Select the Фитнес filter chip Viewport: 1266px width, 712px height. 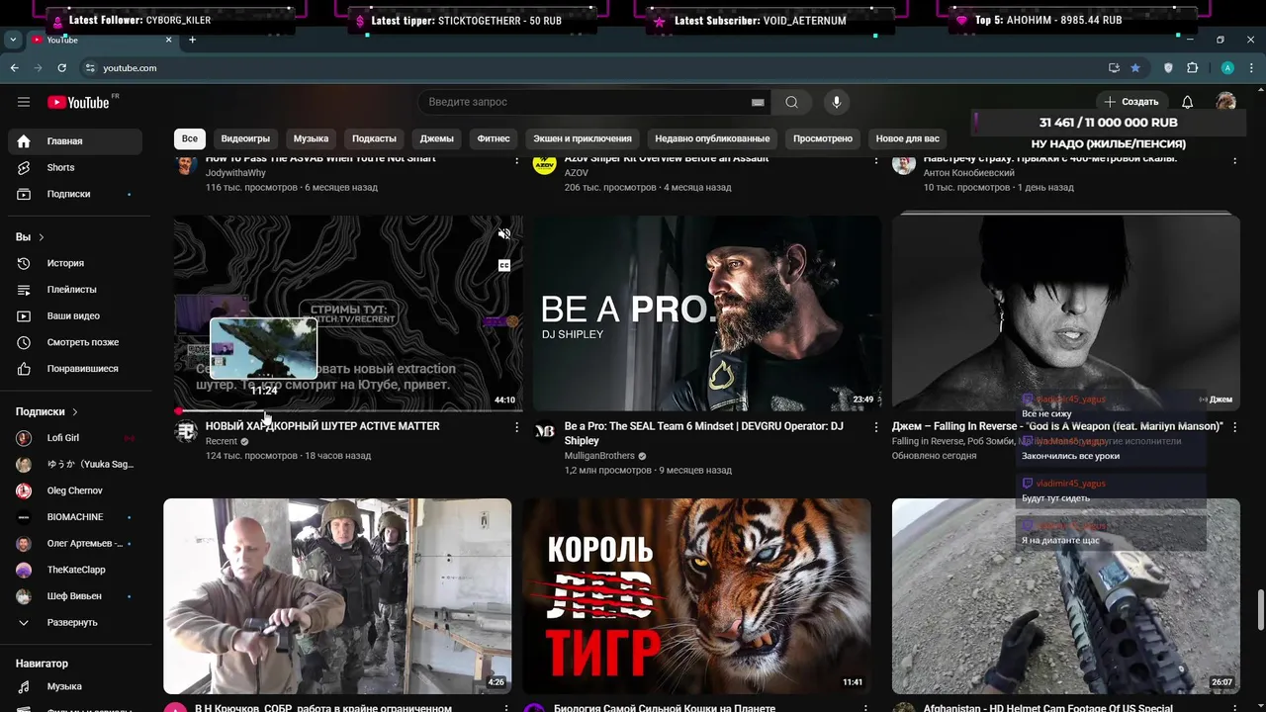point(494,138)
